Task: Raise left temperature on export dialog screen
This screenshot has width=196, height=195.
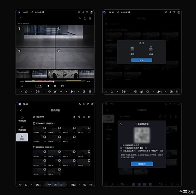Action: [130, 92]
